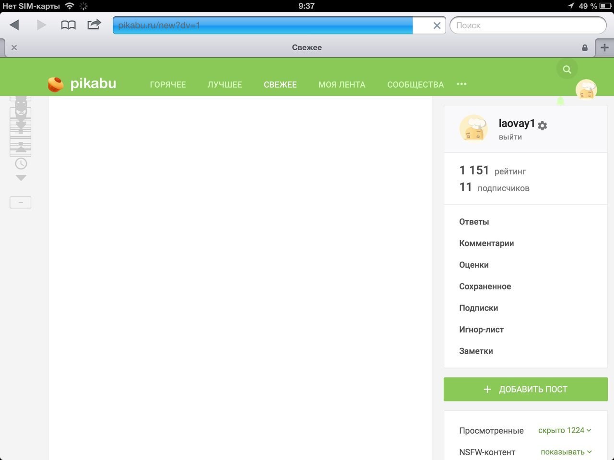Open the Комментарии menu item
Image resolution: width=614 pixels, height=460 pixels.
pos(486,243)
